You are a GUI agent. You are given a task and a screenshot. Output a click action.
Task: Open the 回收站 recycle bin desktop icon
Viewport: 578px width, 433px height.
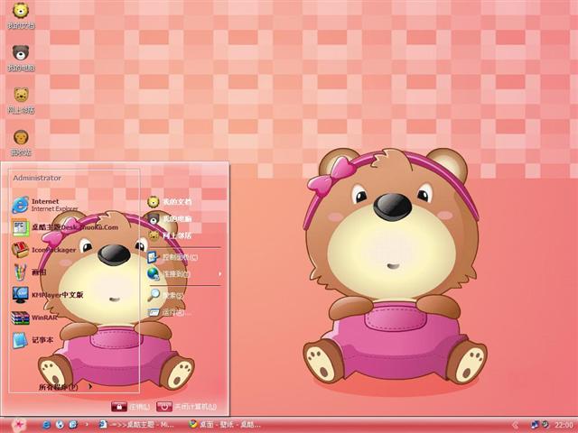coord(21,143)
